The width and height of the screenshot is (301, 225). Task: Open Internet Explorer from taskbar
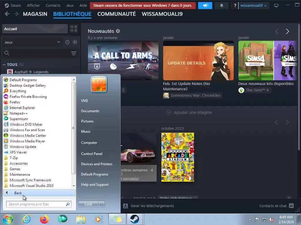tap(26, 219)
